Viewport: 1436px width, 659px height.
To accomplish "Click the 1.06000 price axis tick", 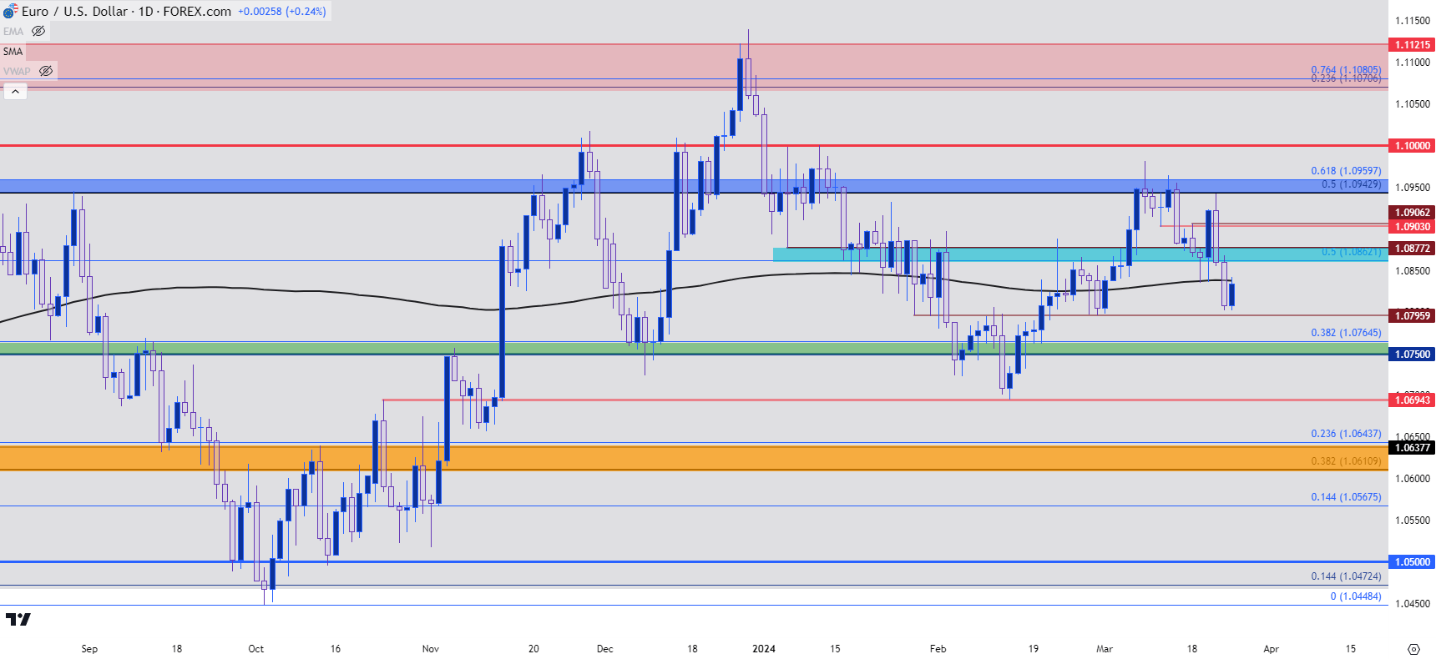I will pyautogui.click(x=1412, y=479).
